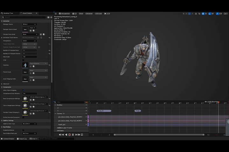Click the camera speed button
The height and width of the screenshot is (152, 229).
click(x=226, y=14)
